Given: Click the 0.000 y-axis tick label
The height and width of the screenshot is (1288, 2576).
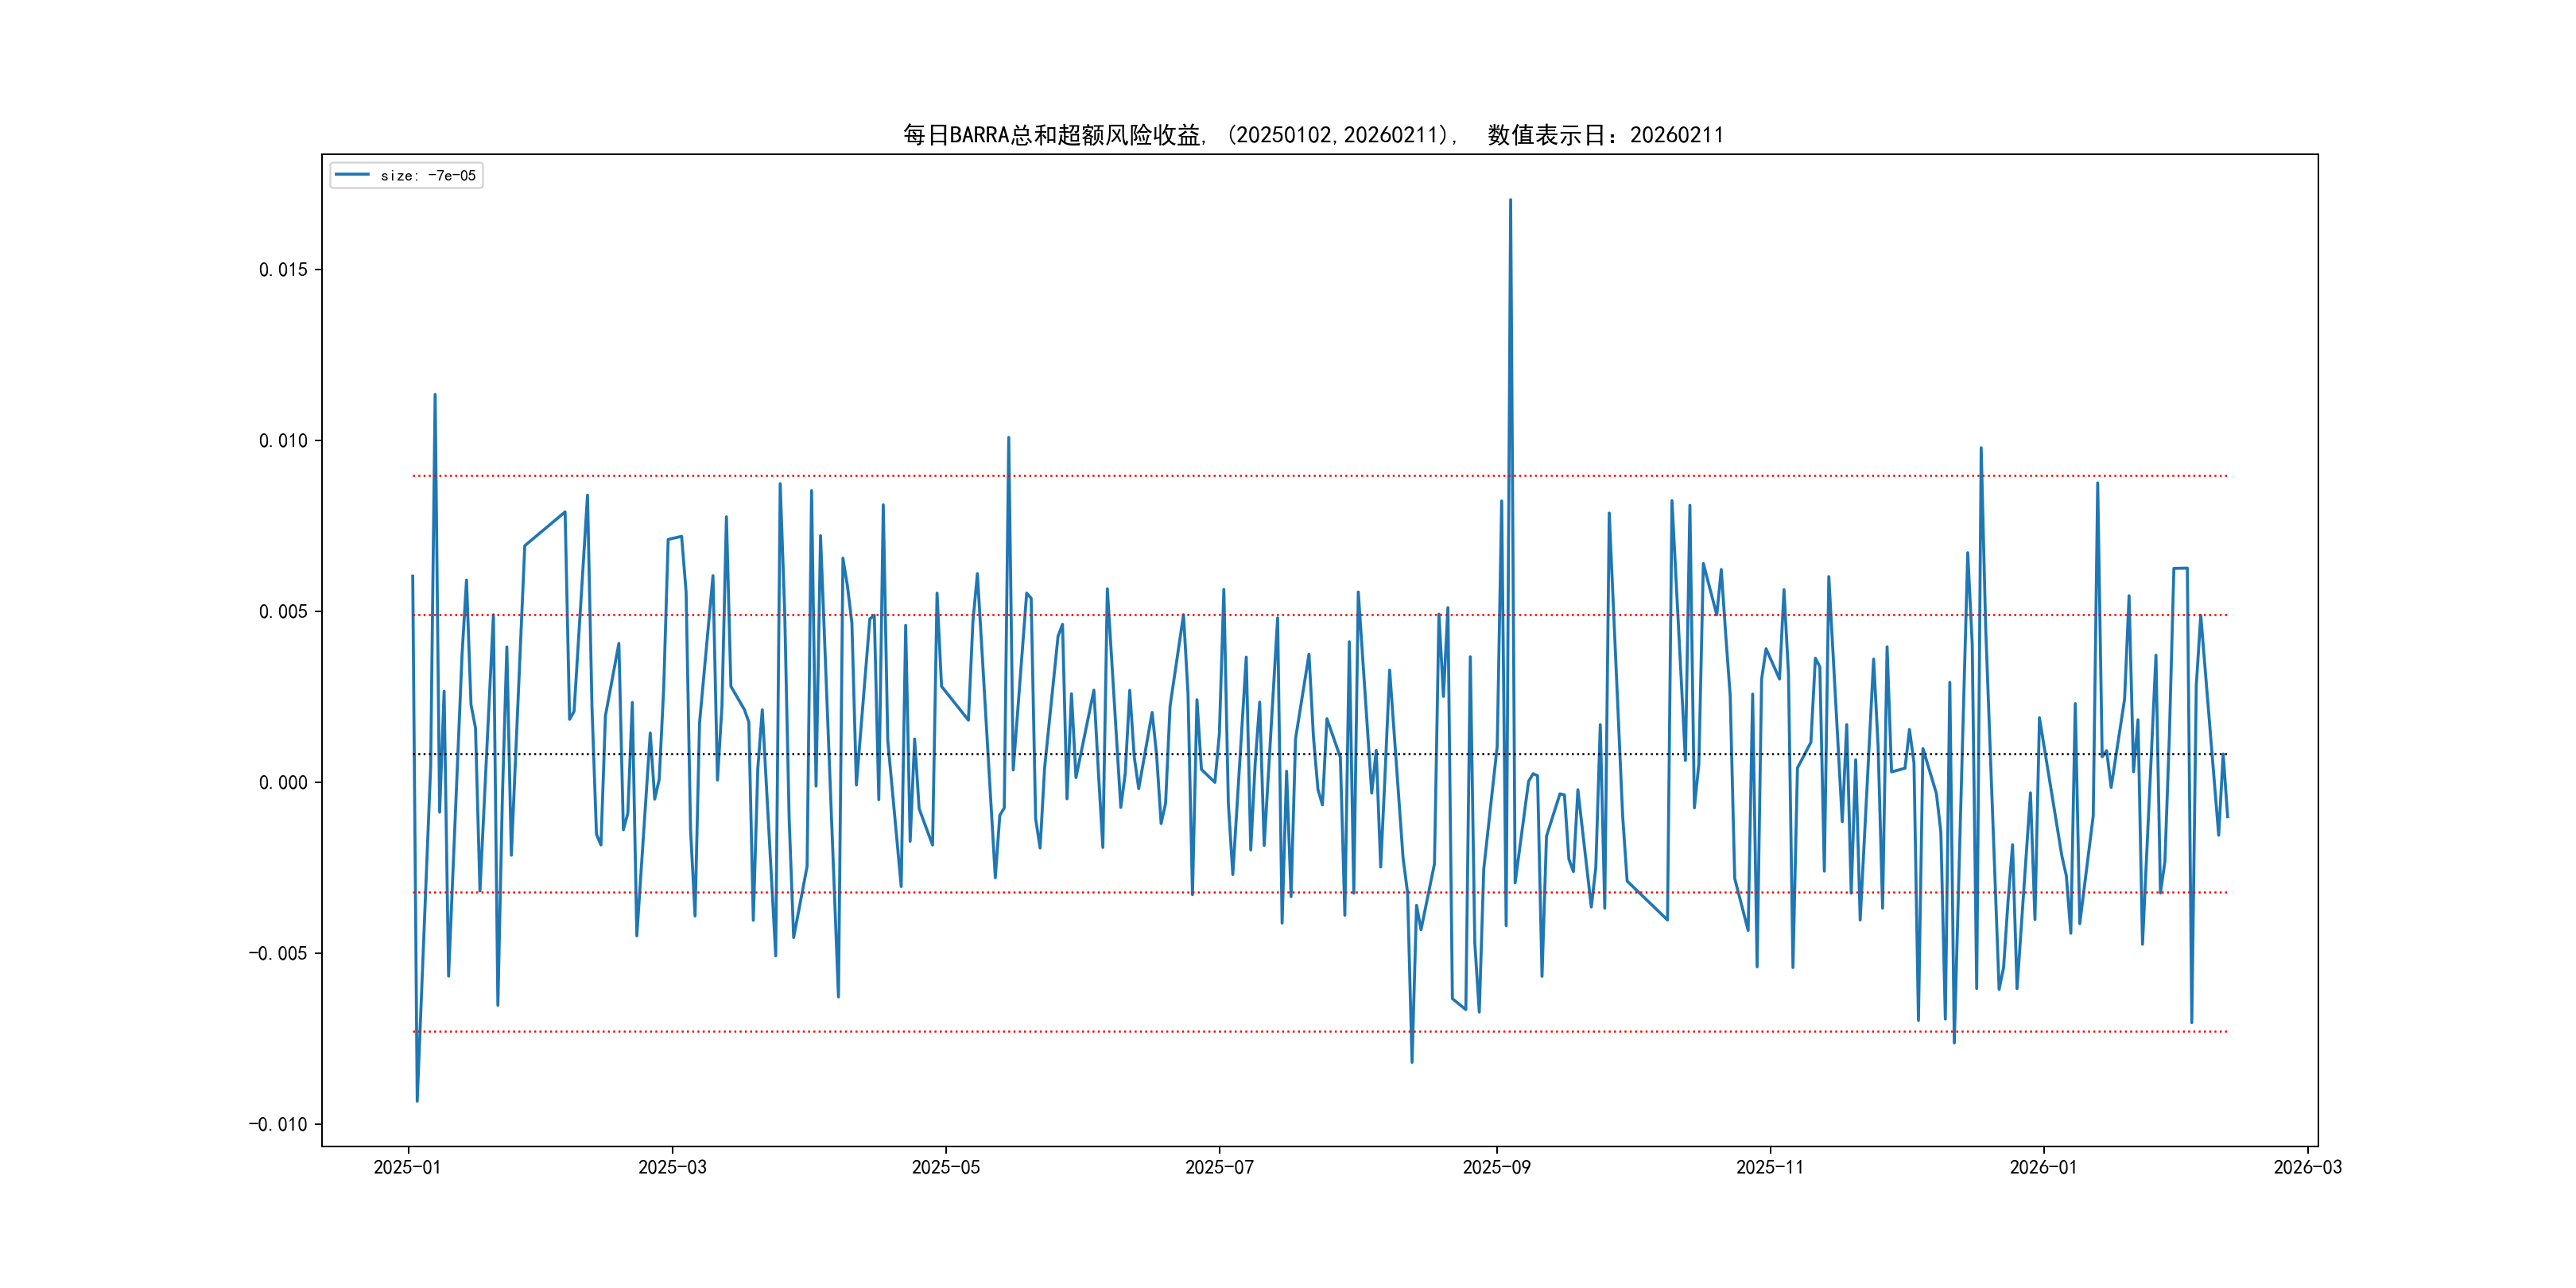Looking at the screenshot, I should tap(283, 783).
